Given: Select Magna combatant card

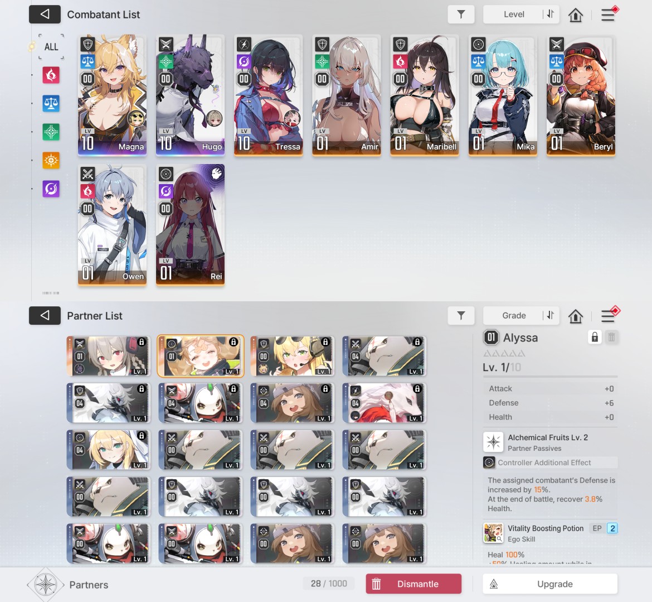Looking at the screenshot, I should (x=112, y=96).
